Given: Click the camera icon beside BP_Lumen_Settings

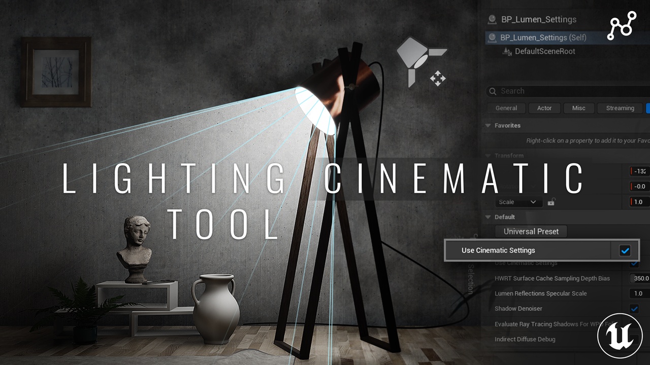Looking at the screenshot, I should (x=492, y=19).
